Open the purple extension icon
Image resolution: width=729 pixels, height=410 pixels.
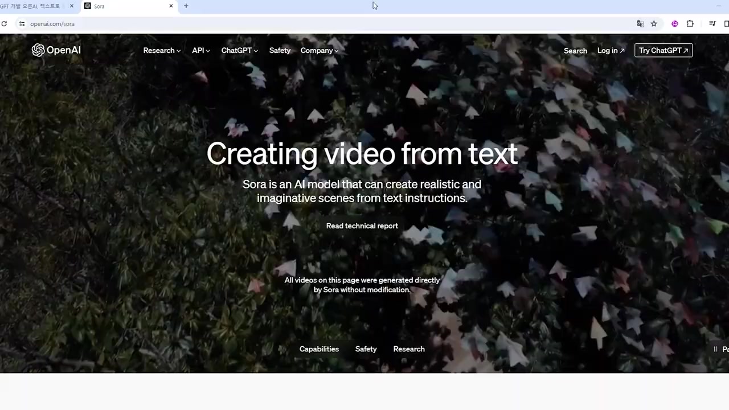675,23
